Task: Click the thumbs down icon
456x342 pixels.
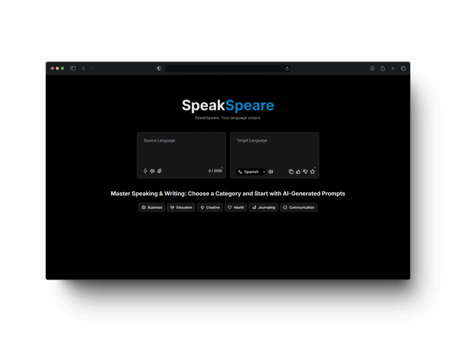Action: coord(305,172)
